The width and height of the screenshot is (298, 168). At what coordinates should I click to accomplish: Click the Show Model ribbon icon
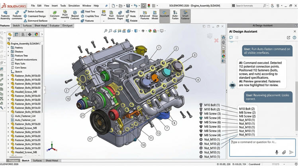click(x=155, y=15)
